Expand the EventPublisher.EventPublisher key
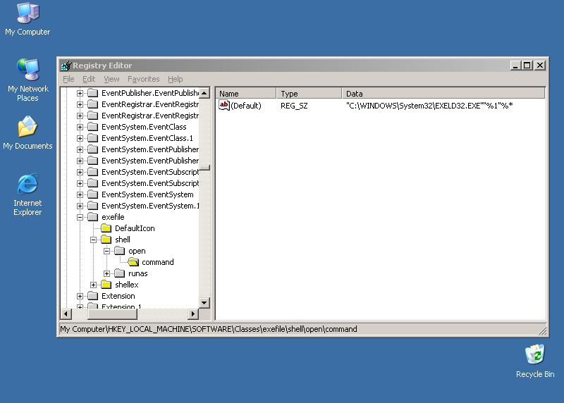The image size is (564, 403). tap(80, 93)
